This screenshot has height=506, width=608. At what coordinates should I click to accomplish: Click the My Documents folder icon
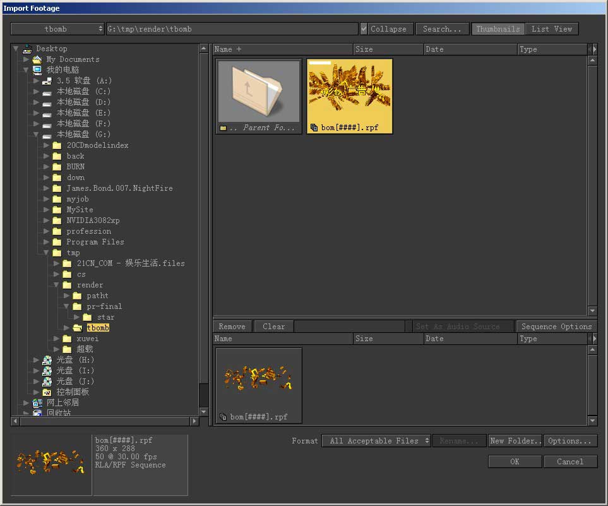[37, 59]
